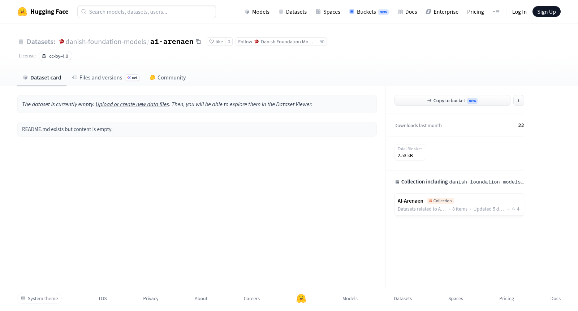Image resolution: width=578 pixels, height=311 pixels.
Task: Open the three-dot more options menu
Action: (x=519, y=100)
